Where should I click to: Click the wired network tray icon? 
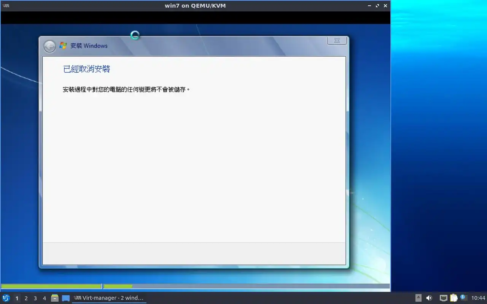[444, 298]
